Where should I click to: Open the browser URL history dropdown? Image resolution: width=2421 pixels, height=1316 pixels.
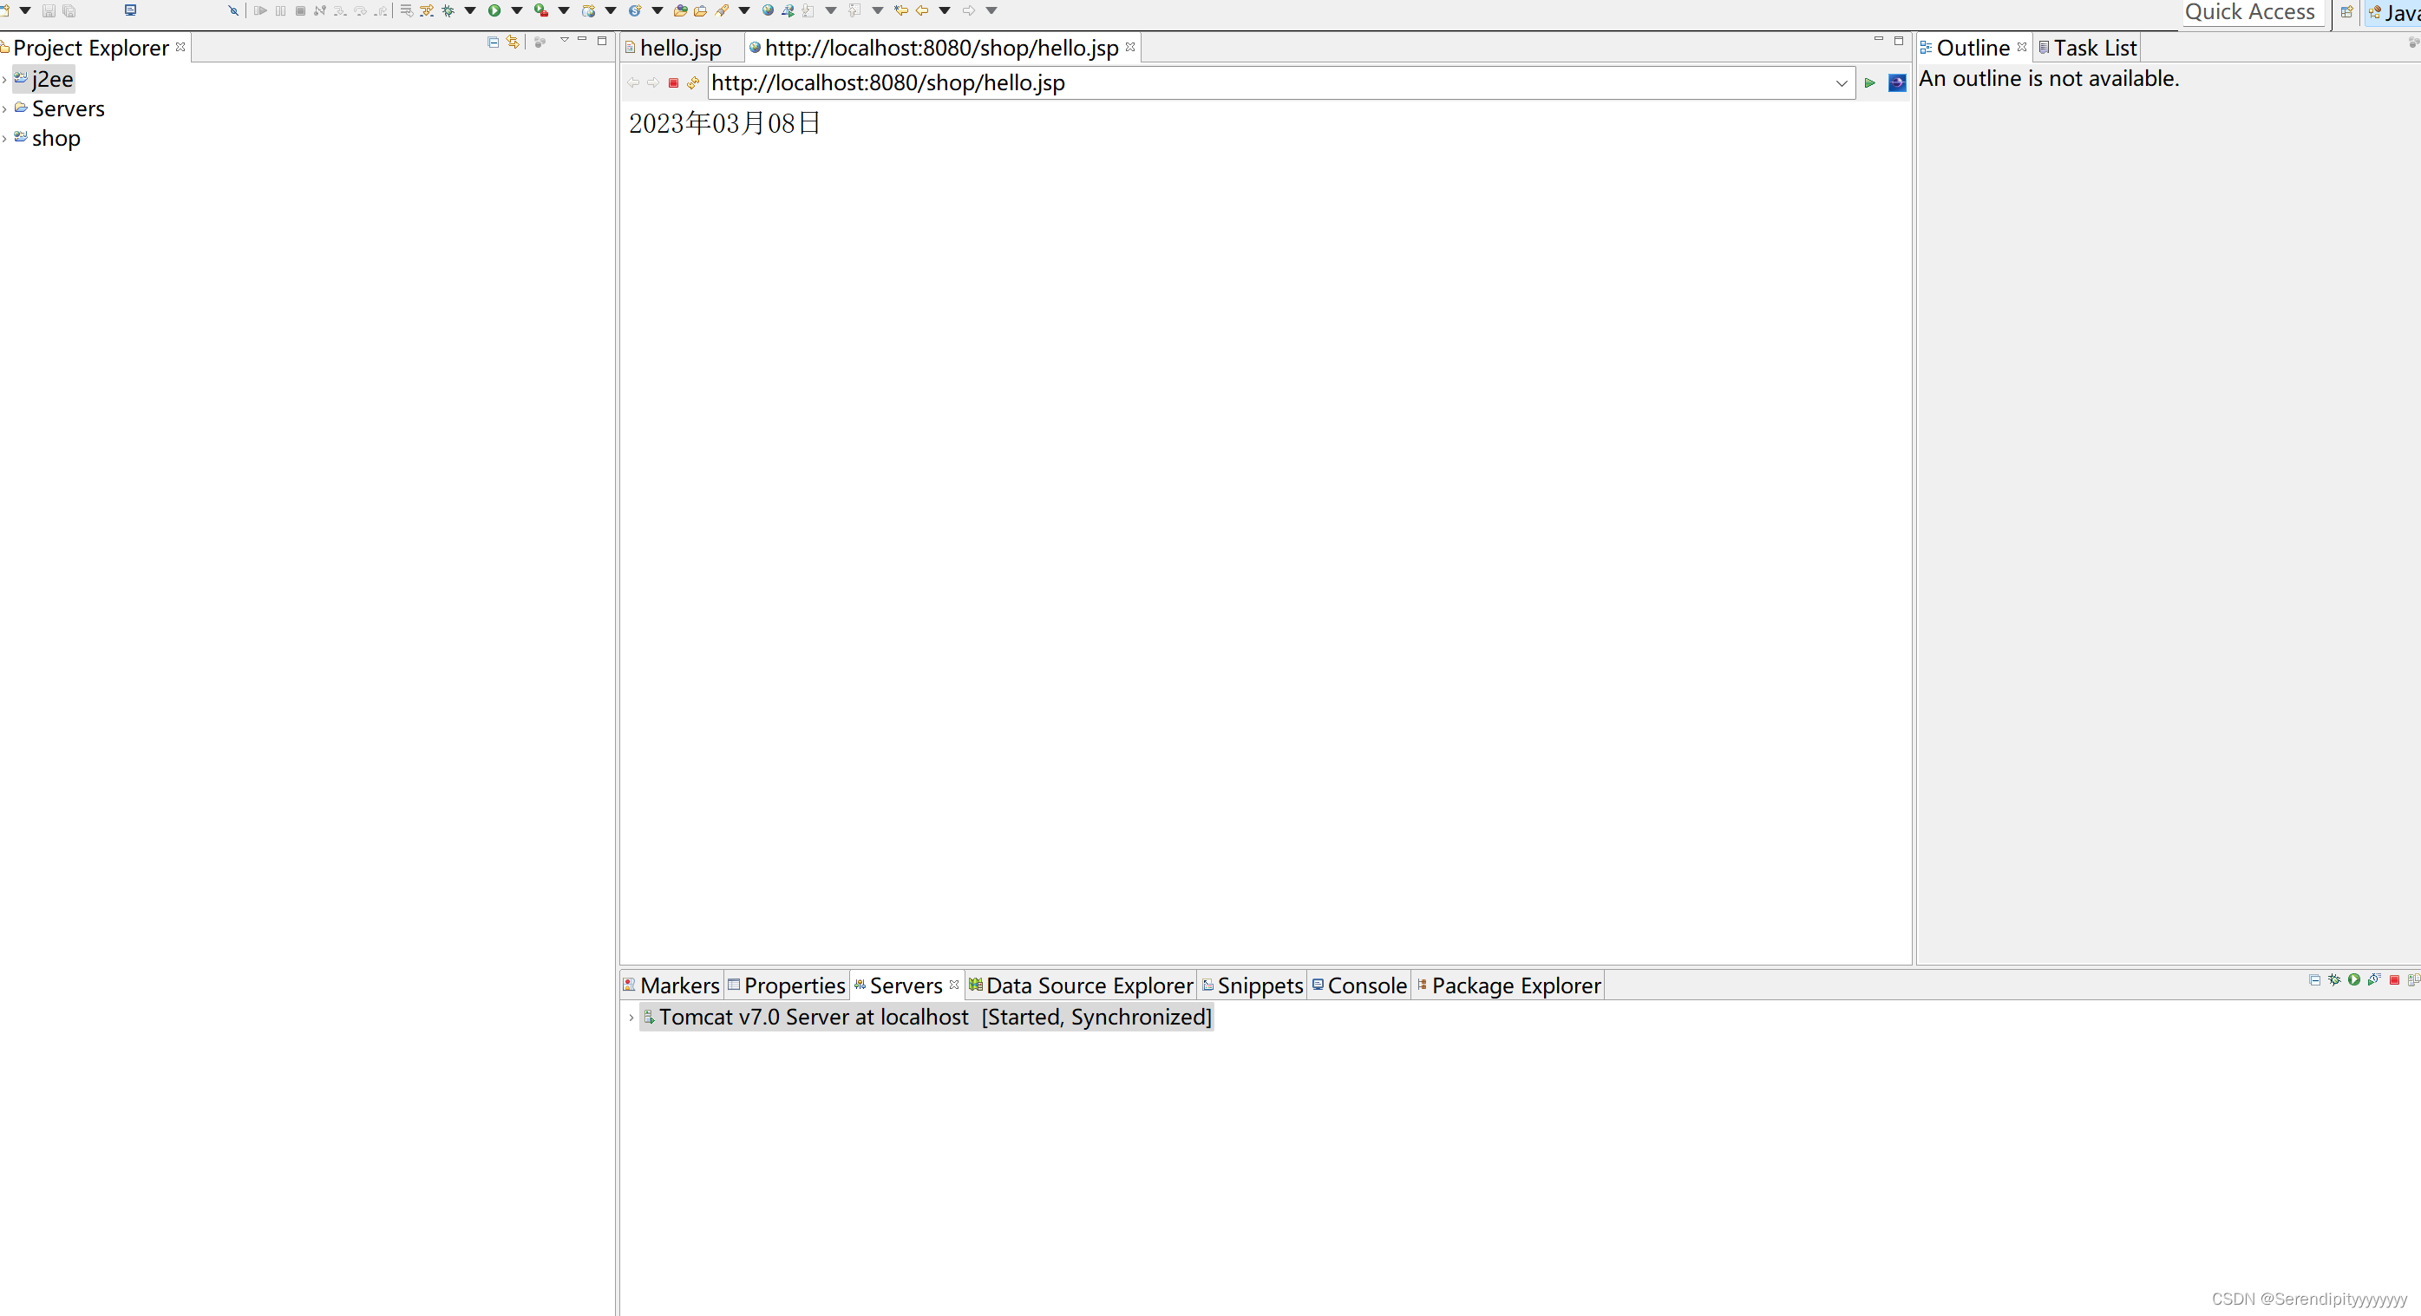tap(1842, 82)
